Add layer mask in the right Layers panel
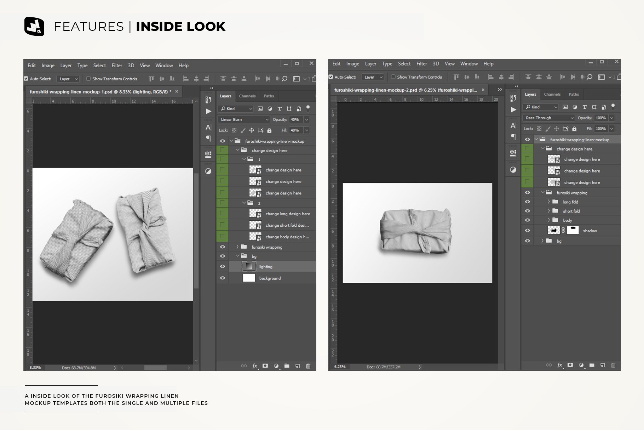 click(570, 365)
